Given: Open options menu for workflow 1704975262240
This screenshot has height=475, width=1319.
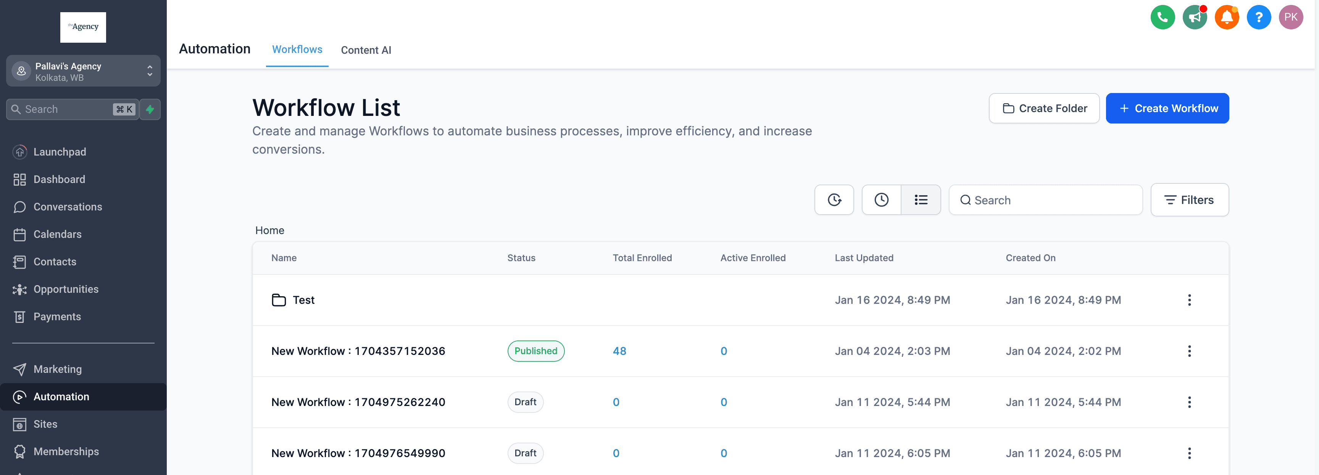Looking at the screenshot, I should [1189, 403].
